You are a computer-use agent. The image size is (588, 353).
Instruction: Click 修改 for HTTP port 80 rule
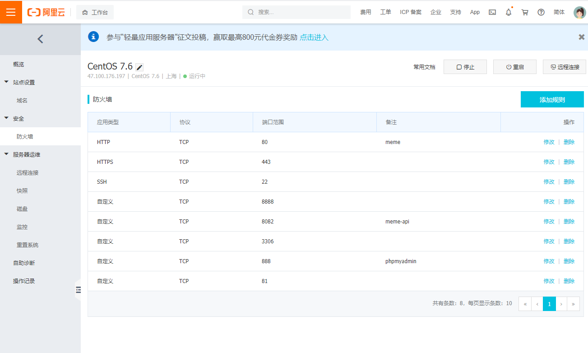549,142
